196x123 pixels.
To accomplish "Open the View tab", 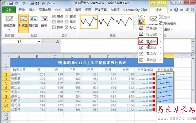I will [x=88, y=10].
